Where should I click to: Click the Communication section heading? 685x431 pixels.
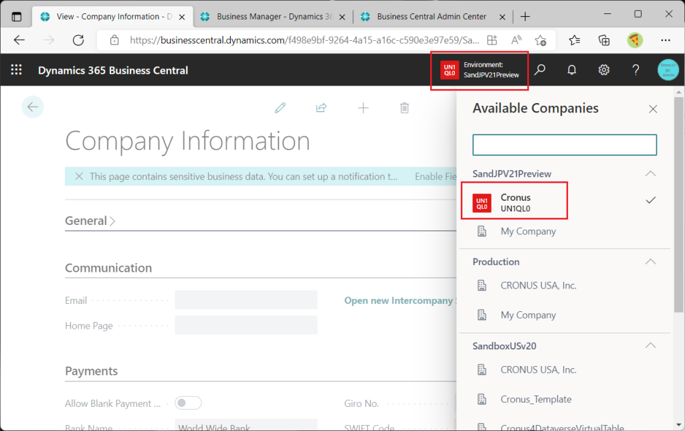coord(108,268)
